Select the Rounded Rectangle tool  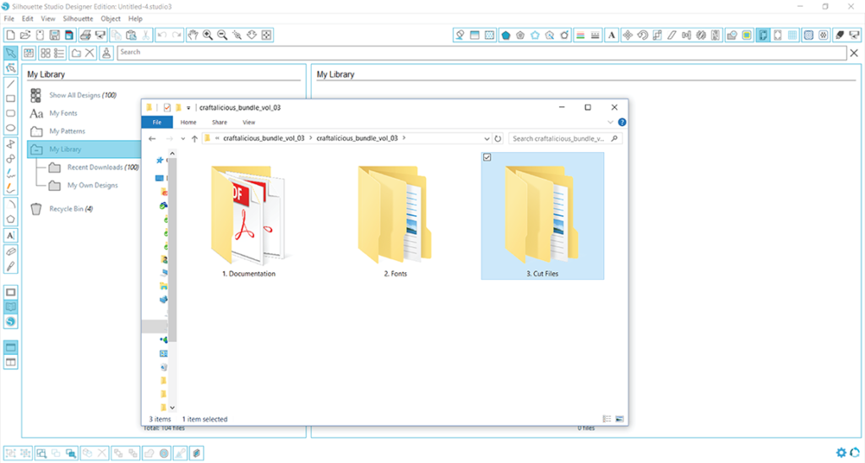coord(10,113)
